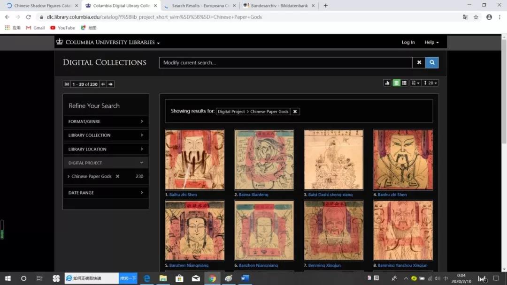Click the blue search magnifier button
The image size is (507, 285).
[432, 62]
